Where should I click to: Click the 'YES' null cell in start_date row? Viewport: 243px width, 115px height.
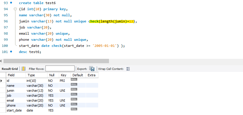[x=53, y=110]
